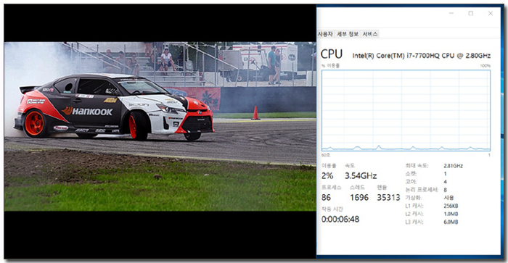This screenshot has height=263, width=508.
Task: Click the 35313 handle count
Action: (388, 197)
